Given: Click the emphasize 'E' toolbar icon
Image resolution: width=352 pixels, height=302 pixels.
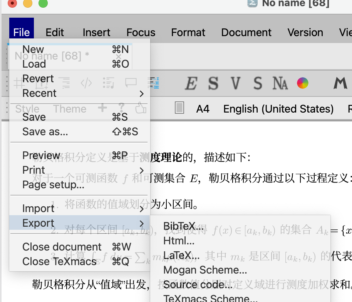Looking at the screenshot, I should click(191, 83).
